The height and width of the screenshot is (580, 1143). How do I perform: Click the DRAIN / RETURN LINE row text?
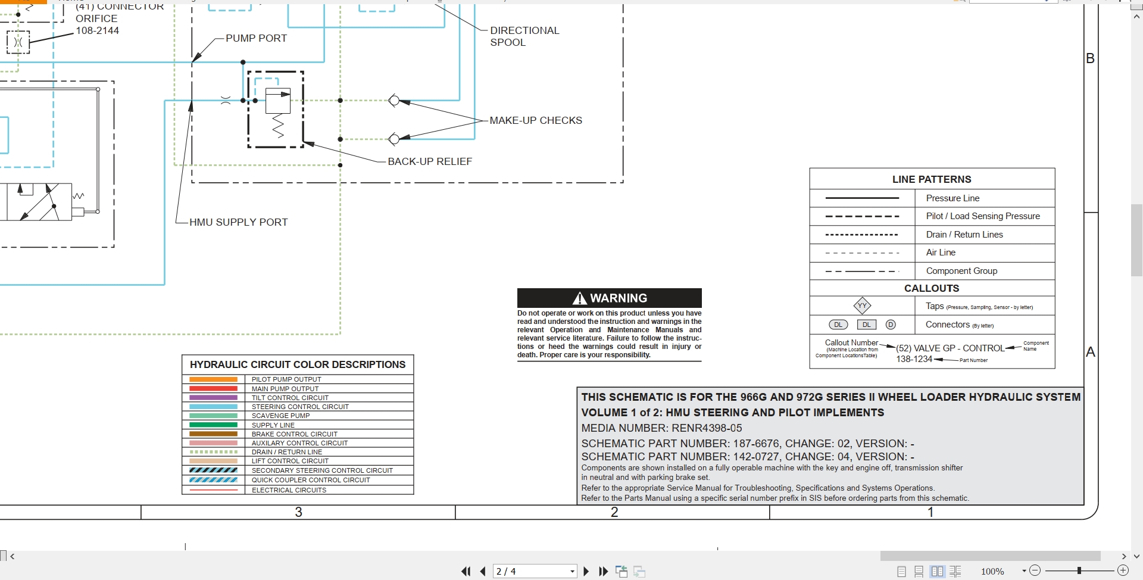pyautogui.click(x=286, y=452)
